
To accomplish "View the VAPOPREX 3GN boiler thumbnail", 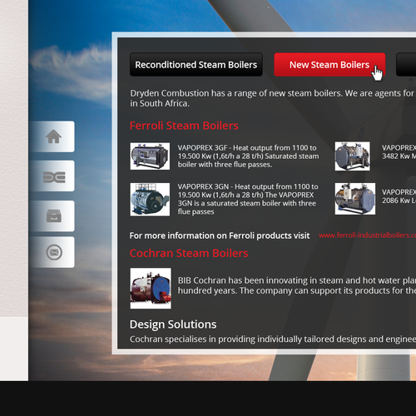I will pyautogui.click(x=150, y=199).
